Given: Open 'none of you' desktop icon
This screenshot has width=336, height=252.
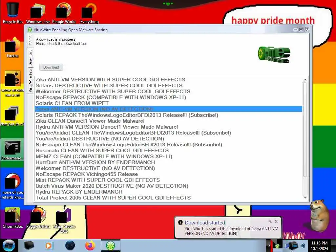Looking at the screenshot, I should [x=12, y=186].
